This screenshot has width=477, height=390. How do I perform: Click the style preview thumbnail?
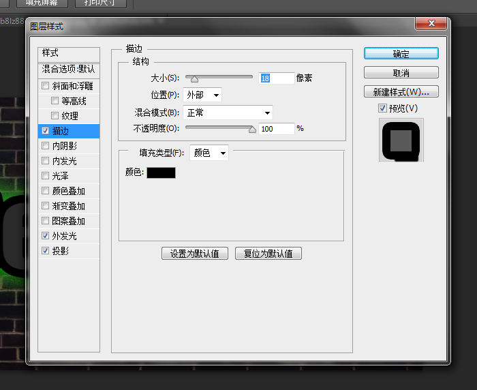tap(401, 140)
